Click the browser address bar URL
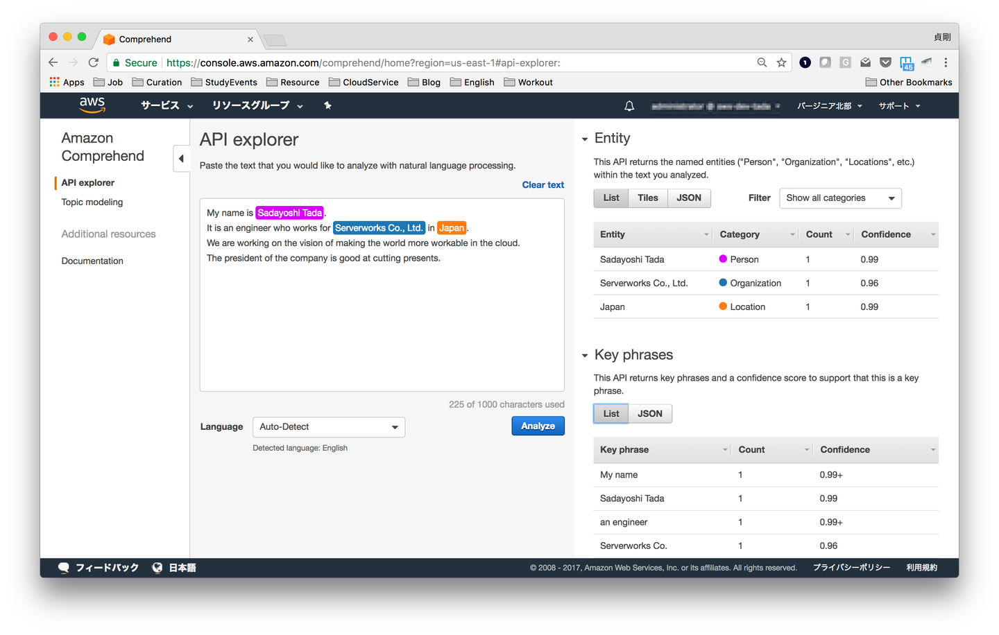Screen dimensions: 999x635 click(364, 63)
